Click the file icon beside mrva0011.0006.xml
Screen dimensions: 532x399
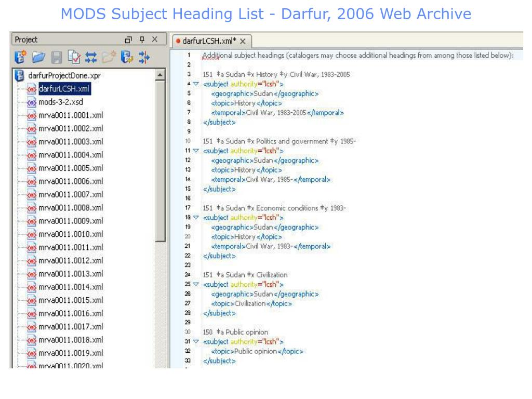tap(31, 181)
